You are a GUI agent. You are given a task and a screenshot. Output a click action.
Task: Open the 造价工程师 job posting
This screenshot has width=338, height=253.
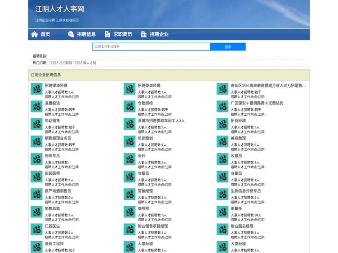tap(54, 244)
